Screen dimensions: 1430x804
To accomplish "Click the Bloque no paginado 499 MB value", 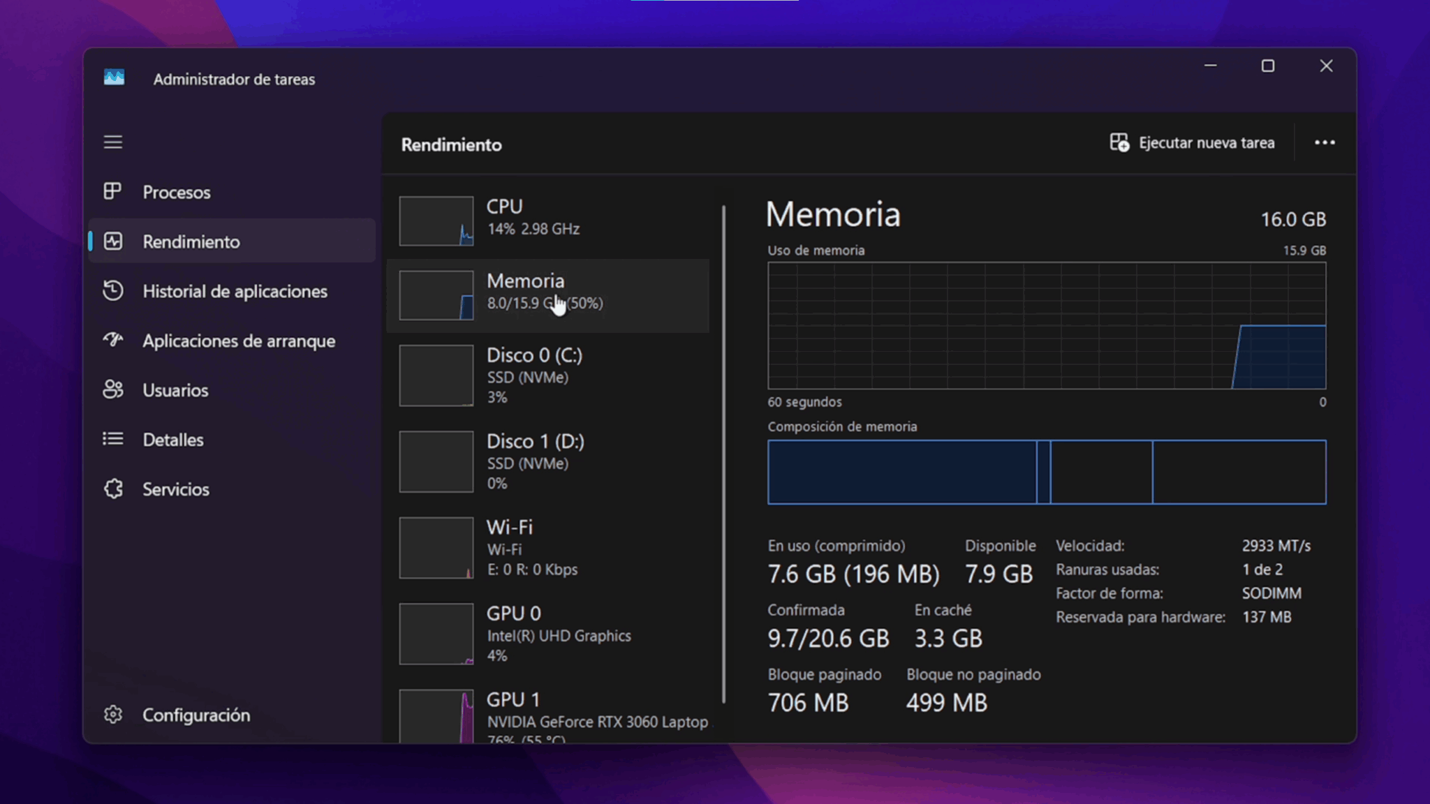I will click(947, 702).
